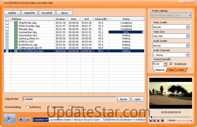Expand the Video Quality dropdown
The height and width of the screenshot is (127, 197).
(187, 27)
